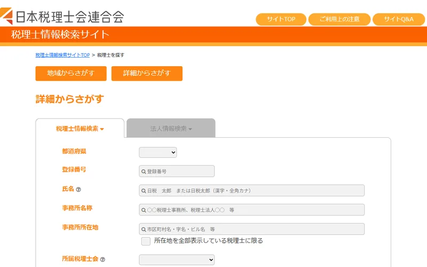Focus the 登録番号 input field
The image size is (427, 267).
[177, 171]
